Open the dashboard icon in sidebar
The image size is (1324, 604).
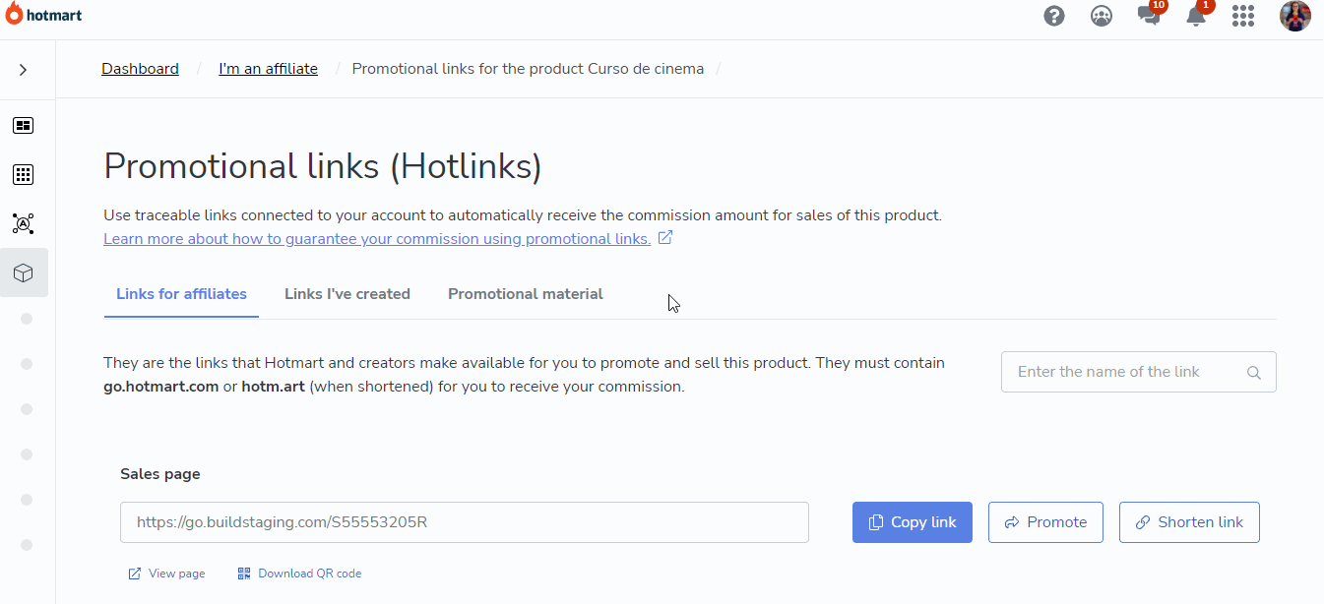(23, 125)
